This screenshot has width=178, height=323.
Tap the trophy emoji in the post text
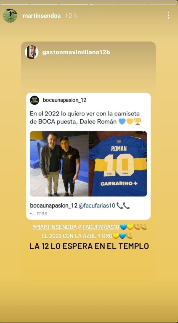pyautogui.click(x=137, y=121)
